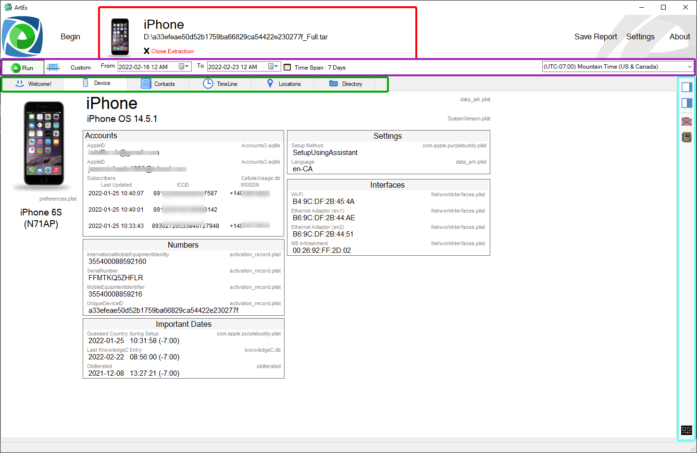Click the CellularUsage.db source label
Image resolution: width=697 pixels, height=453 pixels.
coord(261,178)
